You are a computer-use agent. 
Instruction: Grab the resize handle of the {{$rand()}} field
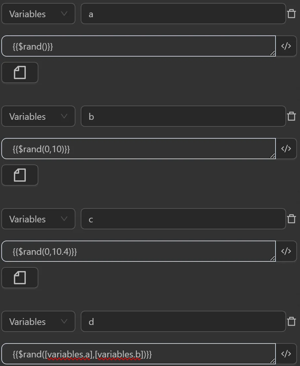[x=273, y=53]
